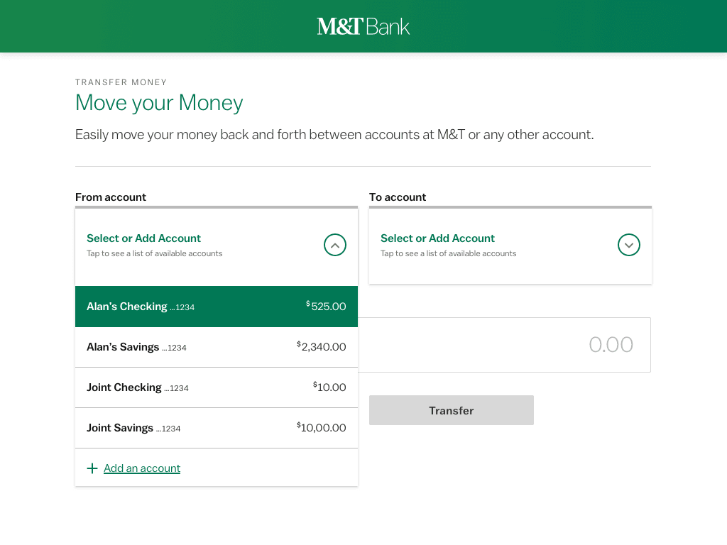Screen dimensions: 727x545
Task: Click the TRANSFER MONEY label
Action: point(121,82)
